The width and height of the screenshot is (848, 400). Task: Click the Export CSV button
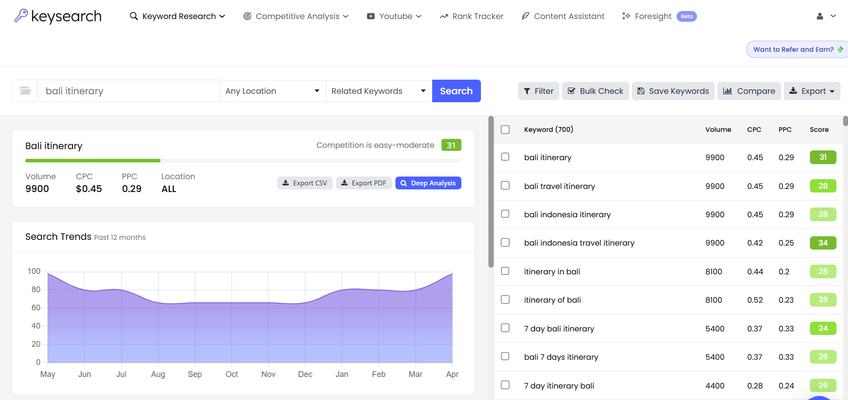[x=305, y=183]
